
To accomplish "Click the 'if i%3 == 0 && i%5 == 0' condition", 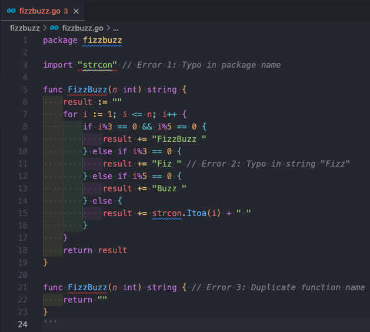I will (x=139, y=127).
